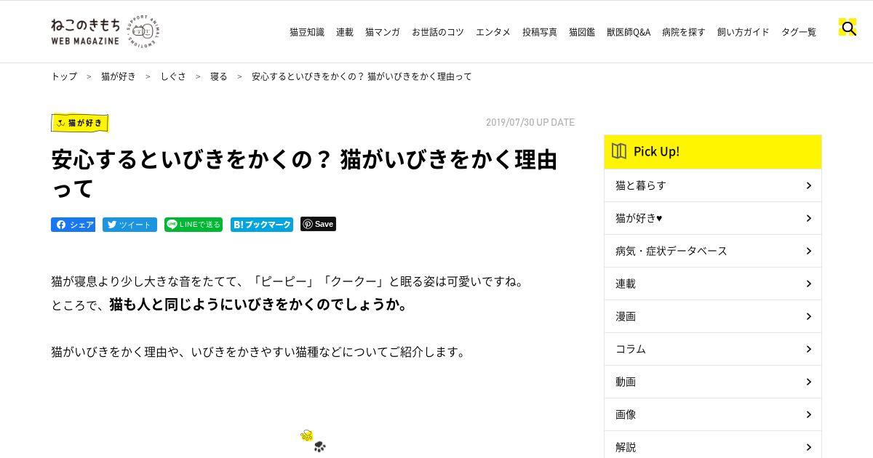Open the 猫豆知識 menu item
Viewport: 873px width, 458px height.
point(307,32)
